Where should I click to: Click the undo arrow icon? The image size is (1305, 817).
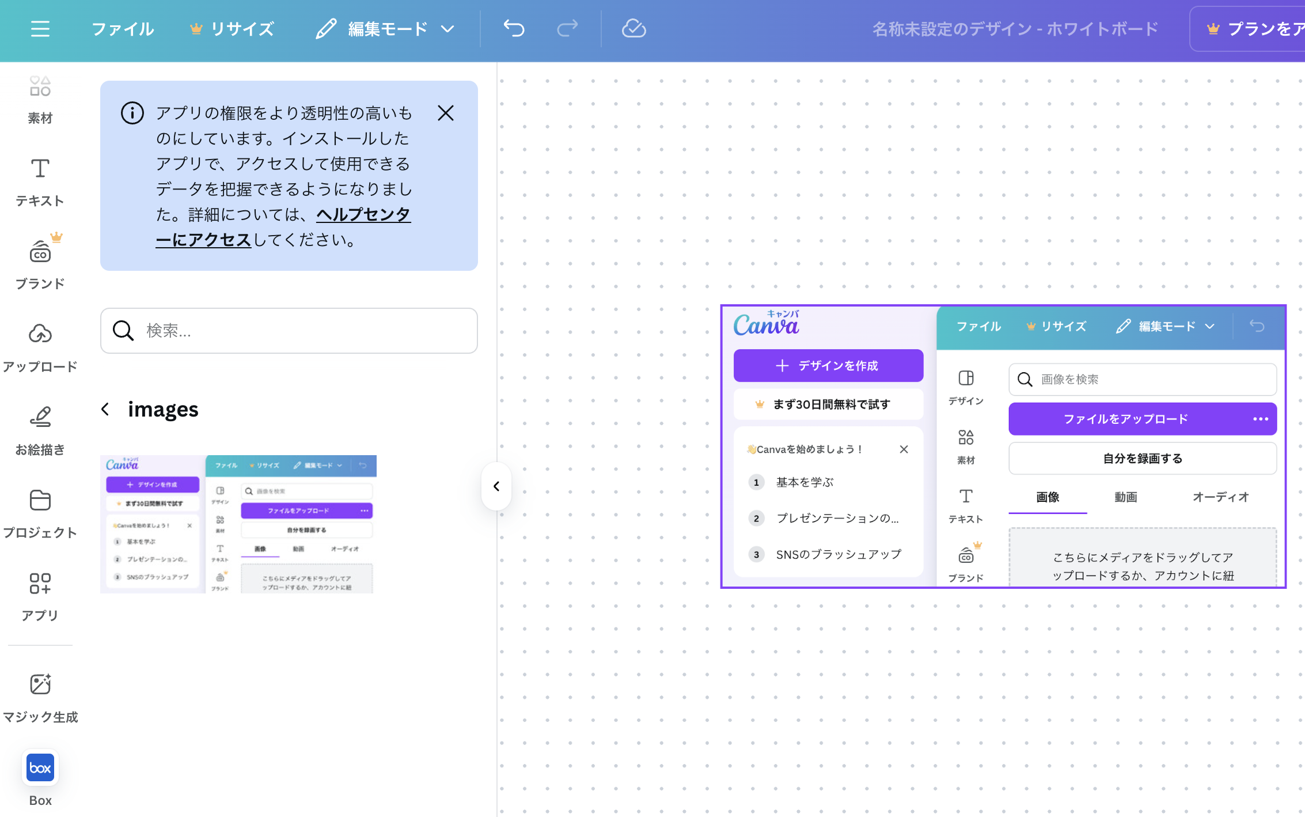pos(514,28)
